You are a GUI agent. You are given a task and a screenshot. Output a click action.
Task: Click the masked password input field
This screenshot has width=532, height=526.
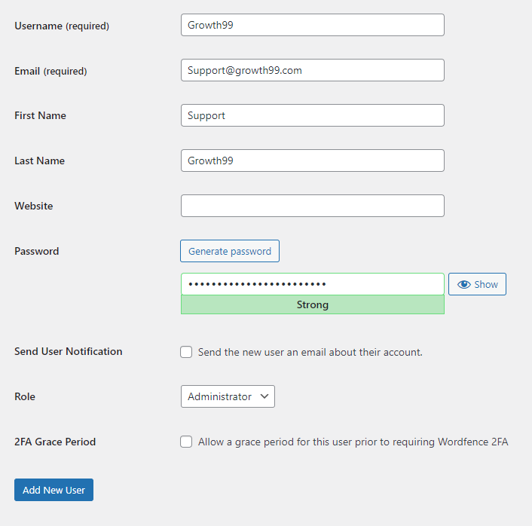[x=312, y=284]
